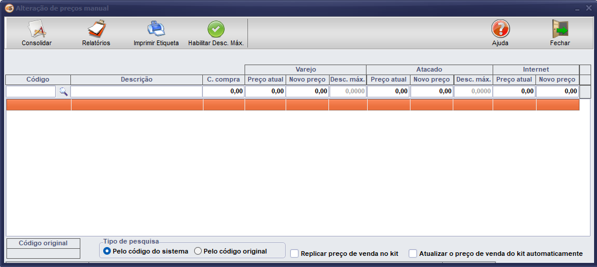
Task: Check Replicar preço de venda no kit
Action: pos(295,254)
